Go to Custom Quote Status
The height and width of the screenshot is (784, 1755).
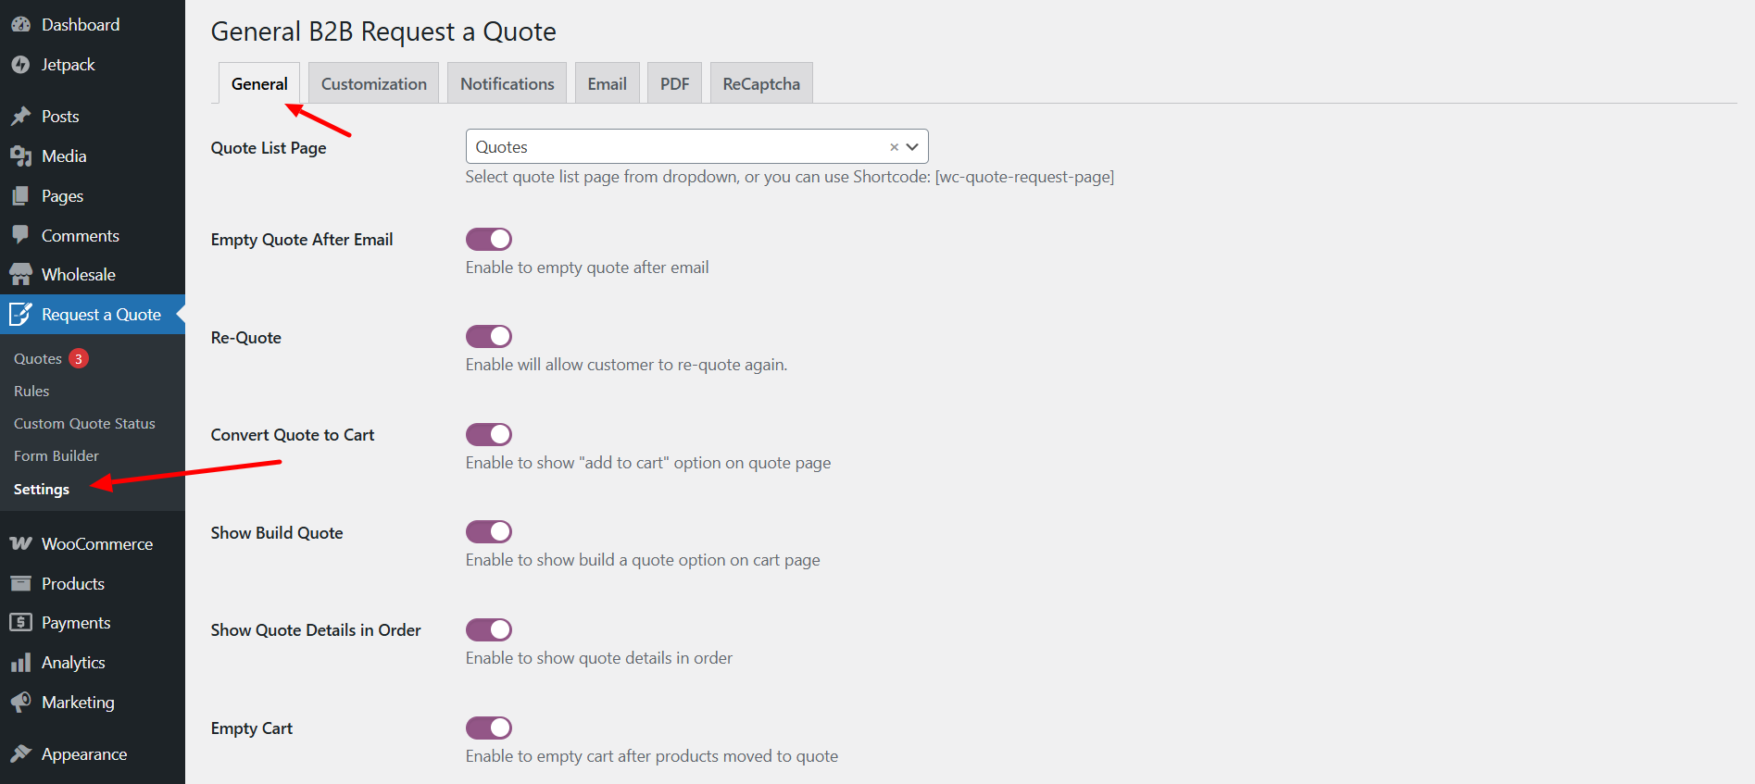84,424
